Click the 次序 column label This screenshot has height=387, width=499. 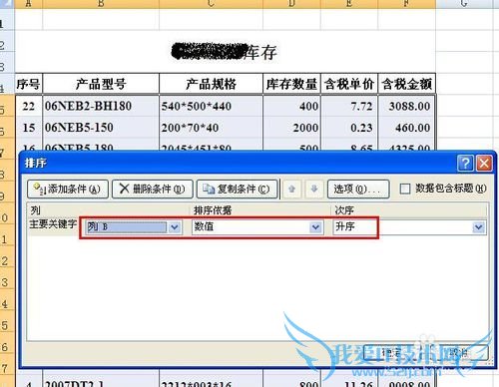[344, 210]
